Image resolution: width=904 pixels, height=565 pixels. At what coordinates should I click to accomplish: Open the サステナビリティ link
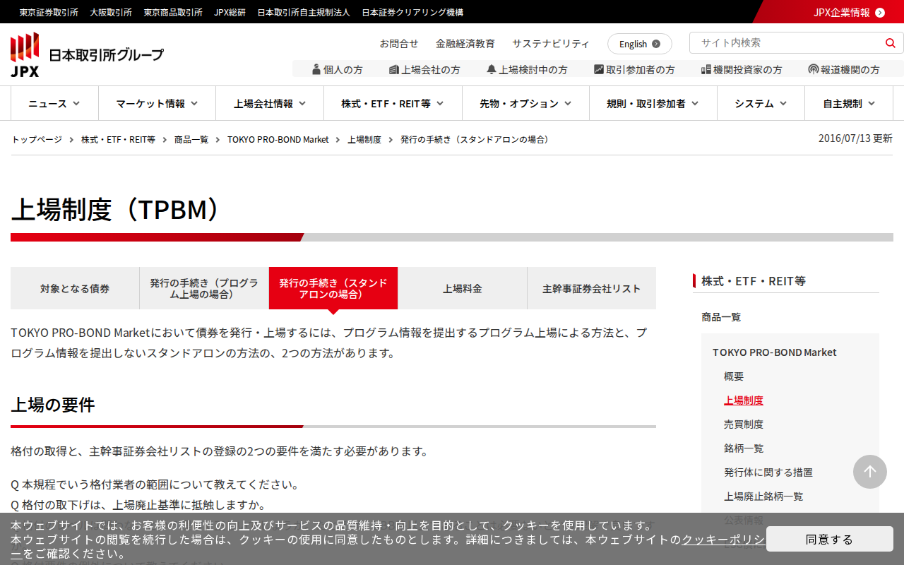click(x=551, y=43)
